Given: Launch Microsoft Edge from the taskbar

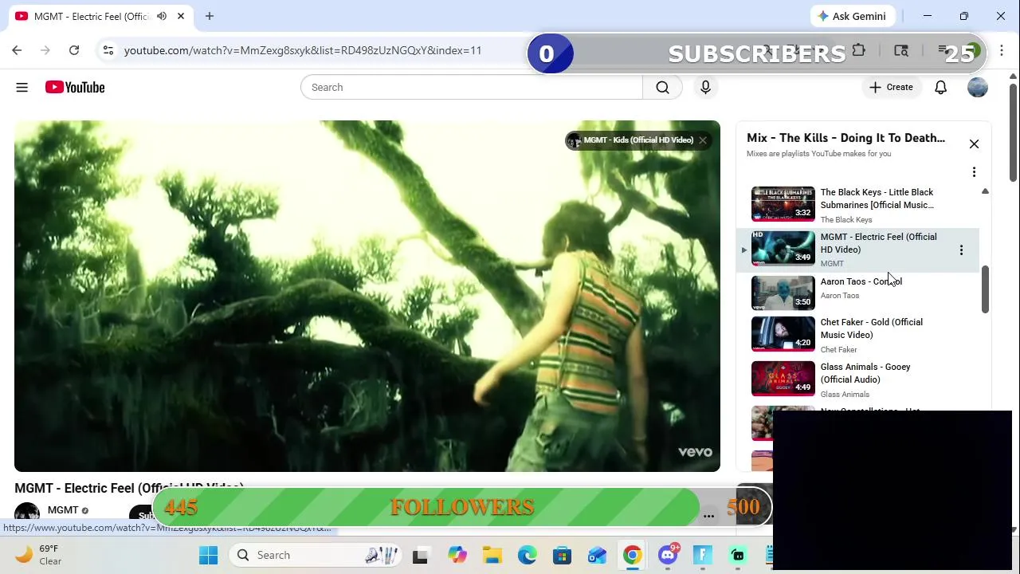Looking at the screenshot, I should tap(527, 555).
